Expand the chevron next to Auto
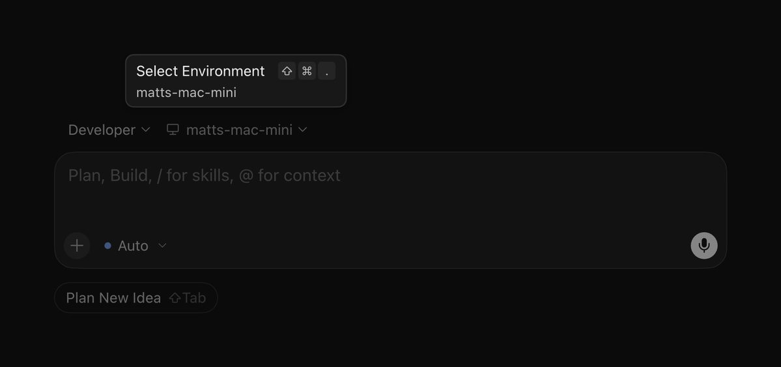The image size is (781, 367). tap(162, 246)
